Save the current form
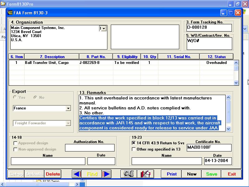This screenshot has width=249, height=187. tap(211, 174)
